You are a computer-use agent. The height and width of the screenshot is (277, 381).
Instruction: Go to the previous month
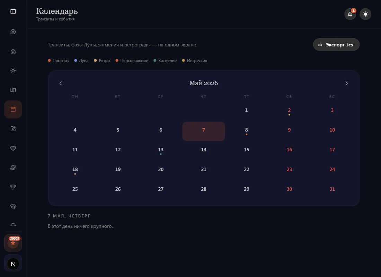tap(61, 83)
